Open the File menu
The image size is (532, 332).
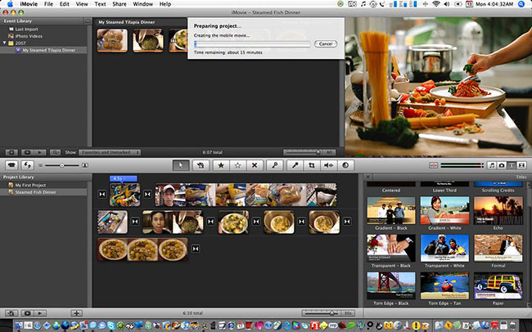coord(48,4)
